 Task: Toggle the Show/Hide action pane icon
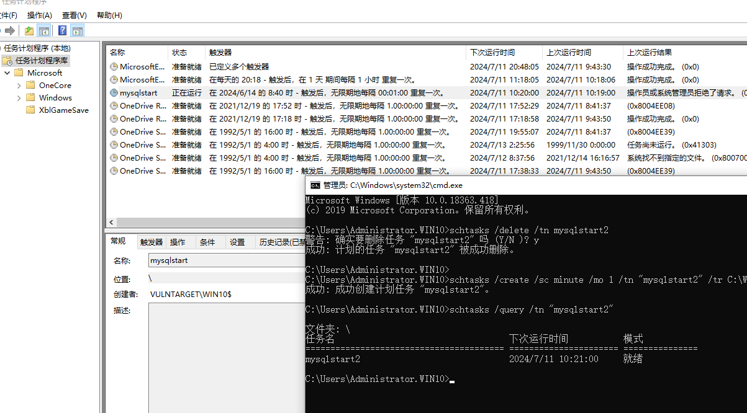click(77, 30)
